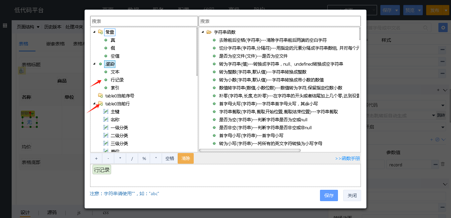Select the 转为整数 function row
The height and width of the screenshot is (218, 451).
pyautogui.click(x=263, y=72)
